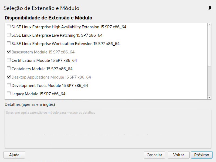Enable High Availability Extension checkbox
Screen dimensions: 216x162
click(x=9, y=27)
